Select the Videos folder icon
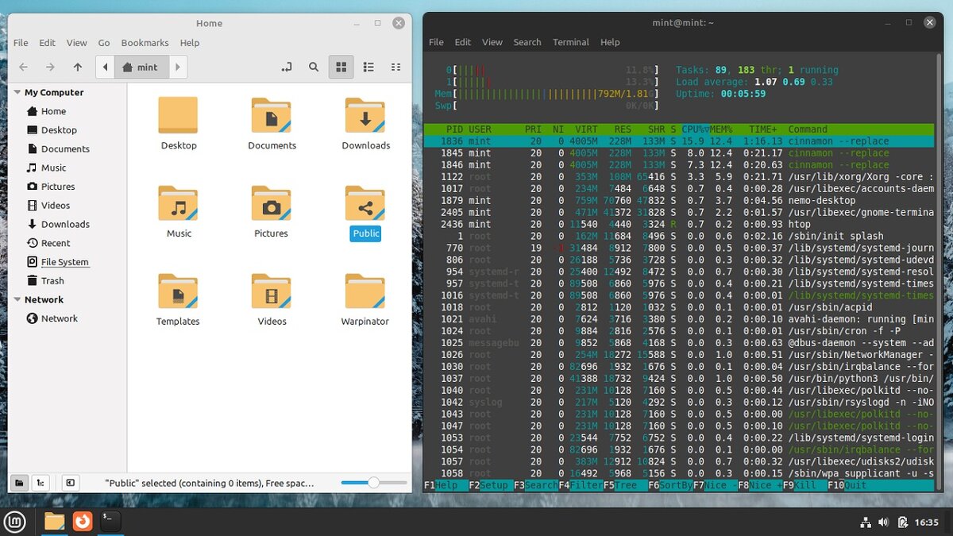Viewport: 953px width, 536px height. 272,291
